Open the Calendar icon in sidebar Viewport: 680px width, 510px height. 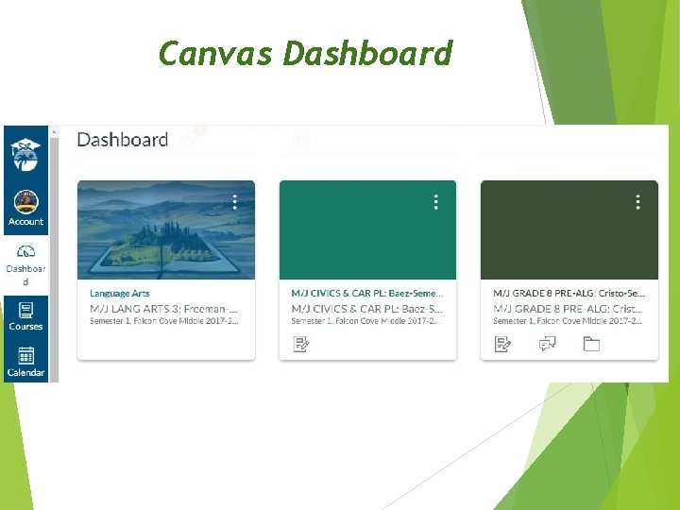pos(26,356)
